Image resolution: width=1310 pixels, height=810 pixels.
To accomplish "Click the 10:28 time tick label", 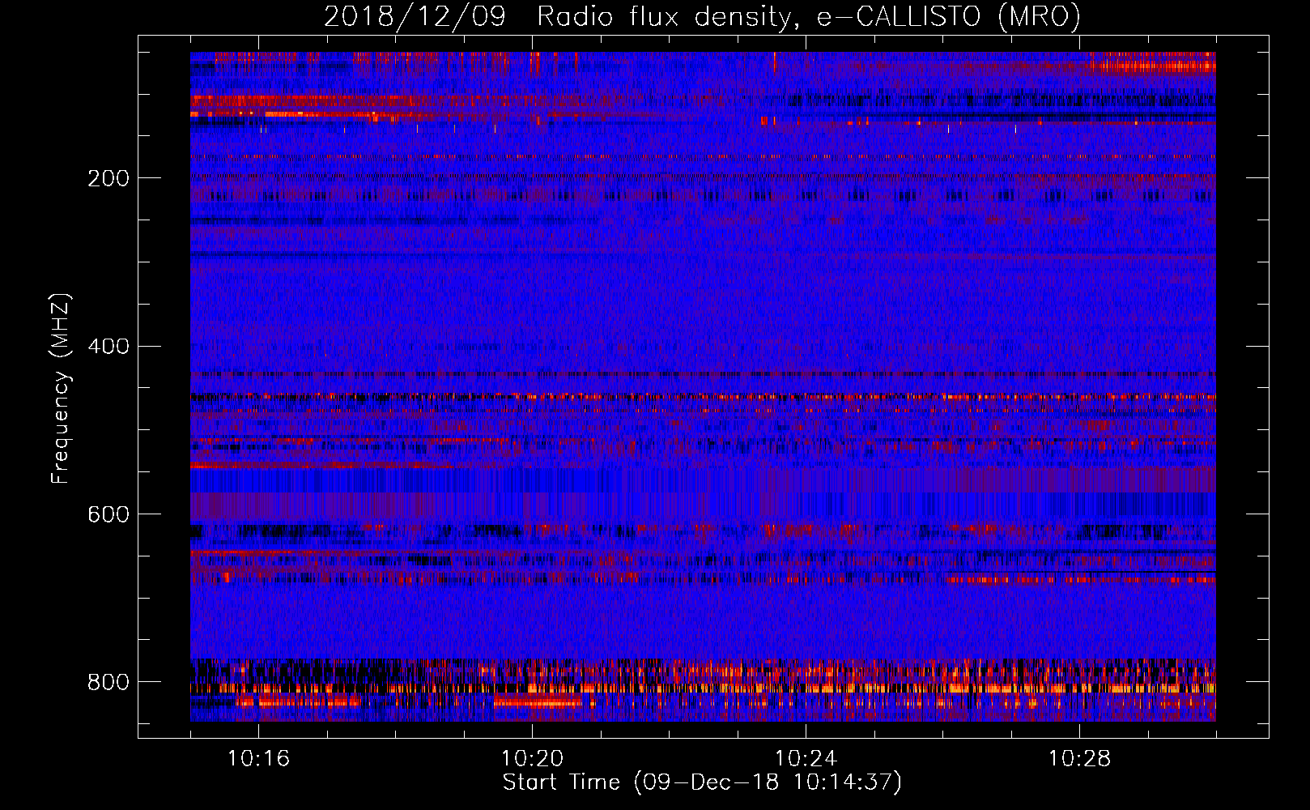I will 1079,759.
